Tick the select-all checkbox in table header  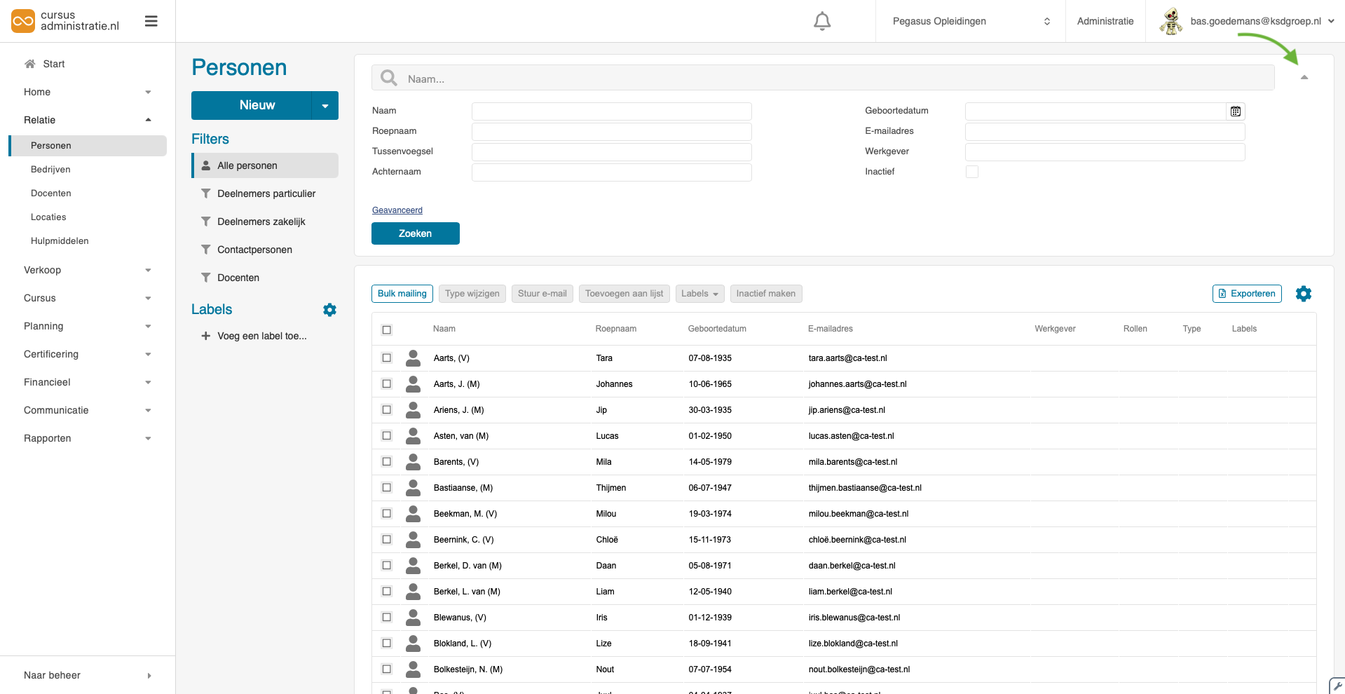386,329
